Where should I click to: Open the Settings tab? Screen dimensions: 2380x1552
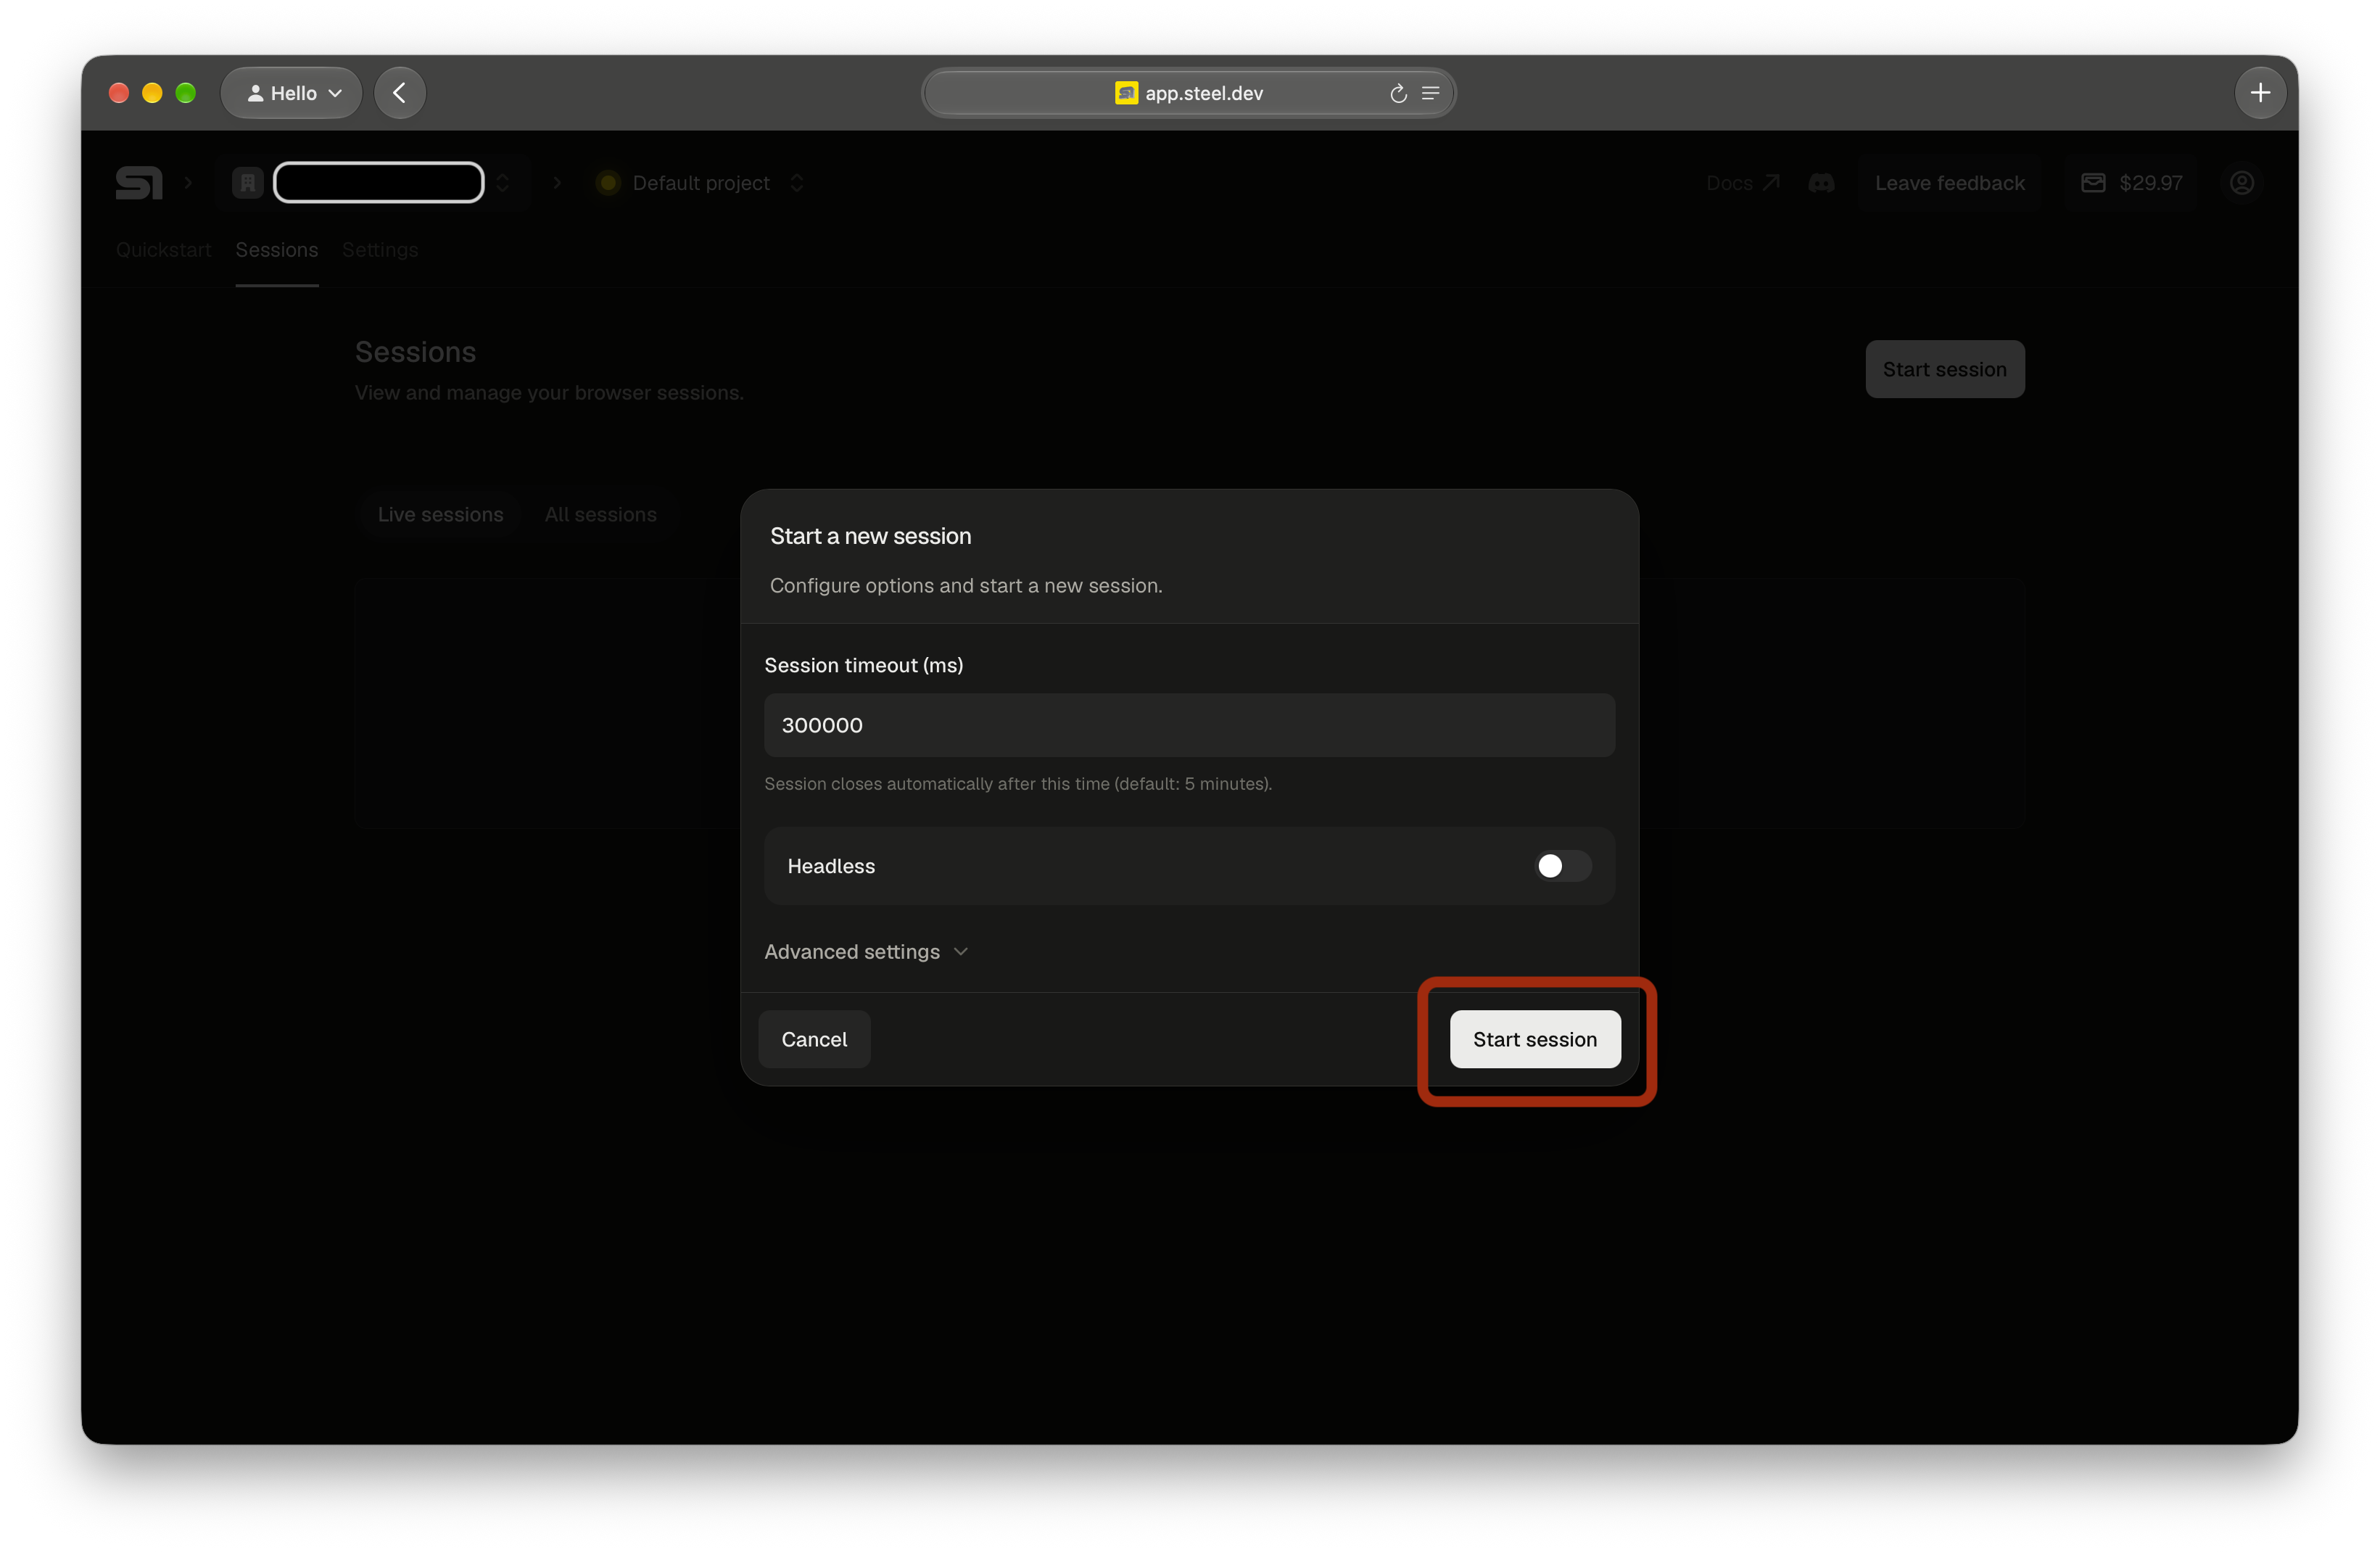[380, 250]
